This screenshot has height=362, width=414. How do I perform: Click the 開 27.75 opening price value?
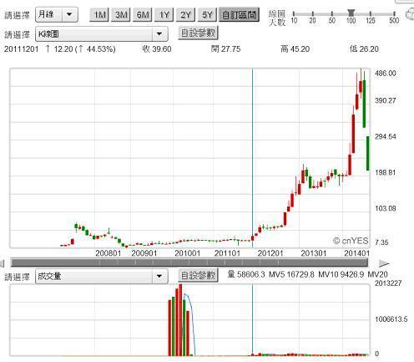coord(225,49)
